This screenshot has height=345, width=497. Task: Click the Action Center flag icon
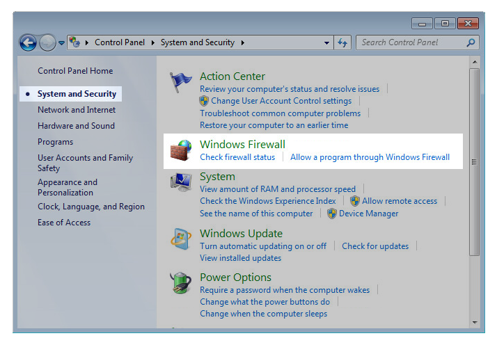[x=180, y=82]
